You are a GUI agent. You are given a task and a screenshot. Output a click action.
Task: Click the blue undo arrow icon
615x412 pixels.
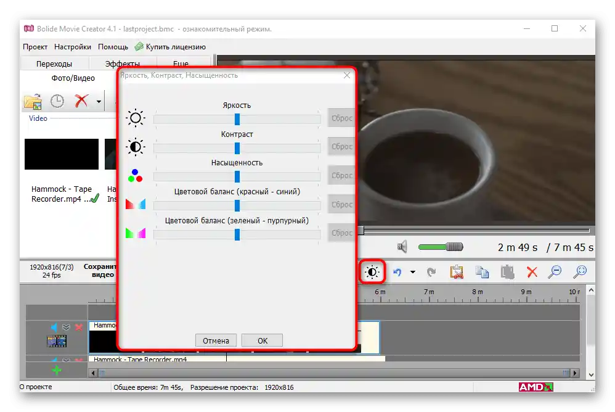(x=397, y=272)
